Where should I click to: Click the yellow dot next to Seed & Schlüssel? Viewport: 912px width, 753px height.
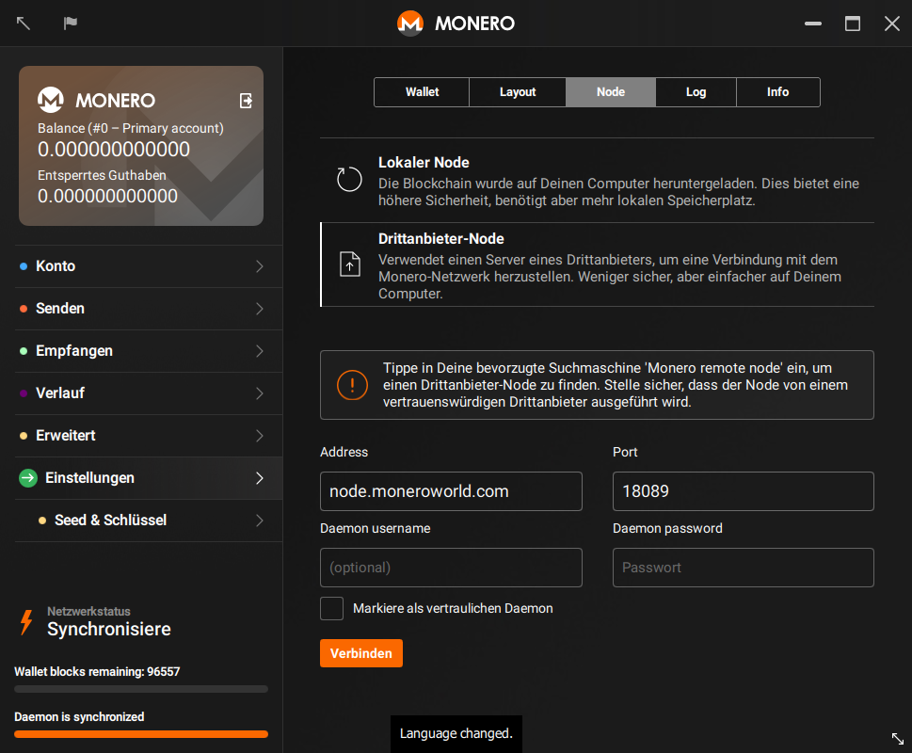(41, 521)
